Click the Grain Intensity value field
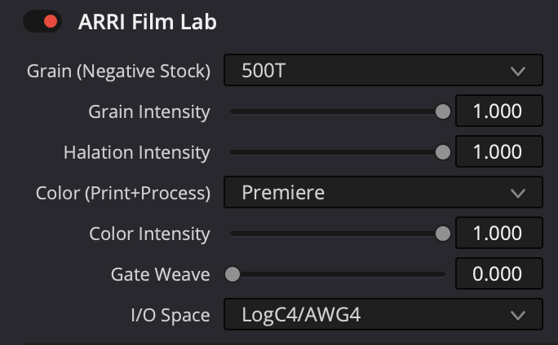Image resolution: width=558 pixels, height=345 pixels. click(498, 111)
